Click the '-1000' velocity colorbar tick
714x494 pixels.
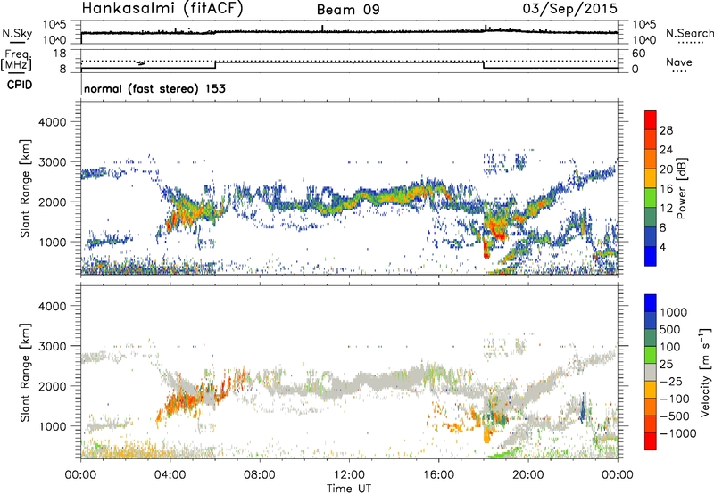pos(677,433)
